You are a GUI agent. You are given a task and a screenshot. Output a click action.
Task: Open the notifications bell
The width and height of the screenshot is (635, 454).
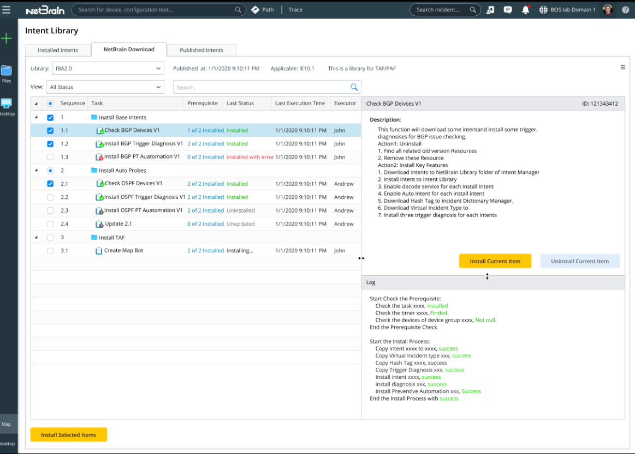(x=526, y=10)
